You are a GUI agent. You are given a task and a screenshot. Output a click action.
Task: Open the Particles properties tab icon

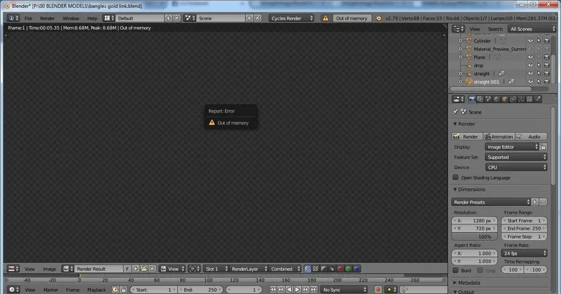pyautogui.click(x=538, y=99)
